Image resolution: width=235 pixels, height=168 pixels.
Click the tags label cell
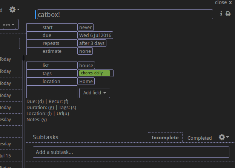pyautogui.click(x=52, y=74)
